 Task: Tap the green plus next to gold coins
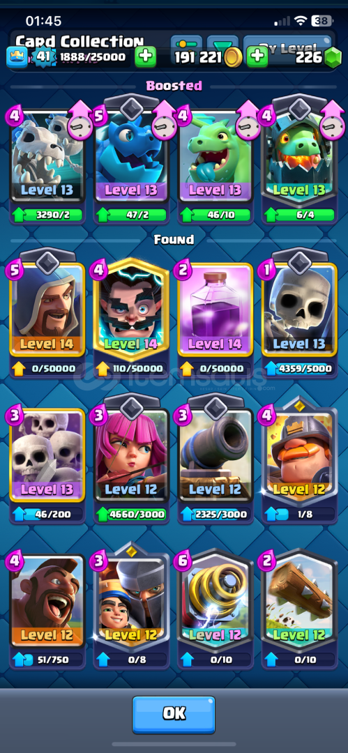click(x=257, y=58)
